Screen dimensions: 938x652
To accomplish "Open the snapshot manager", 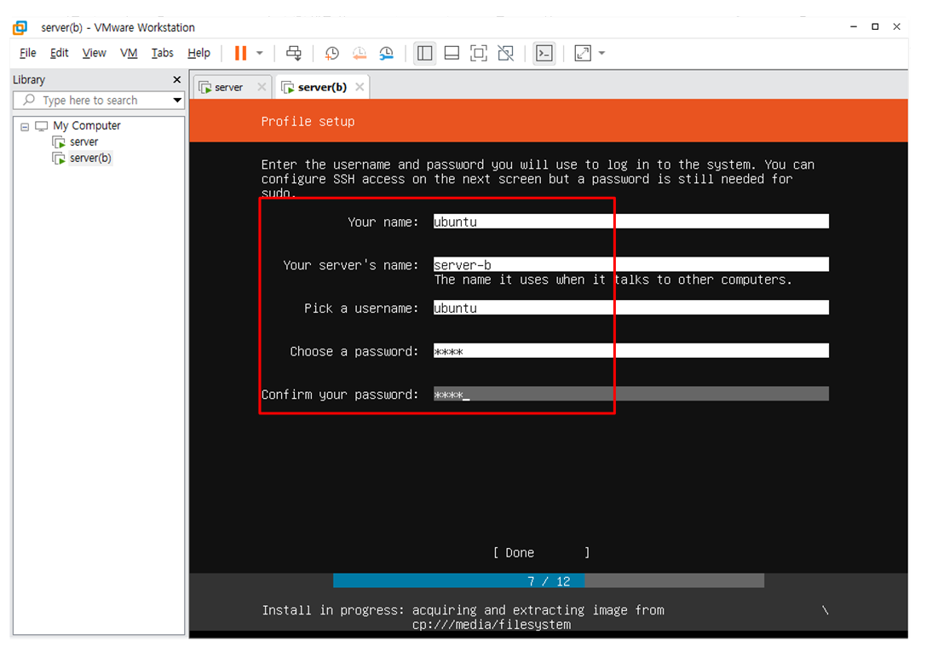I will pos(387,54).
